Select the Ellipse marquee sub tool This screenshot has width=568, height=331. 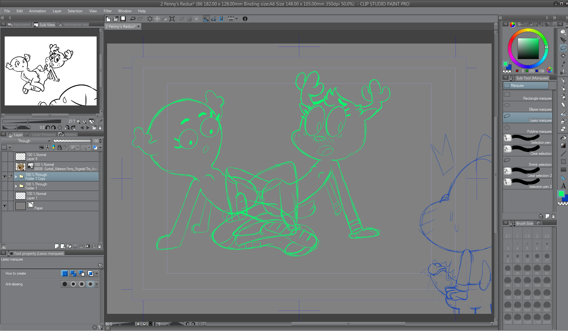528,107
